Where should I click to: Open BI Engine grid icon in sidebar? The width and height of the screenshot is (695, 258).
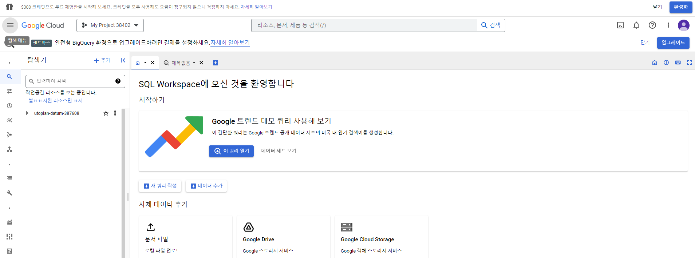[x=9, y=251]
